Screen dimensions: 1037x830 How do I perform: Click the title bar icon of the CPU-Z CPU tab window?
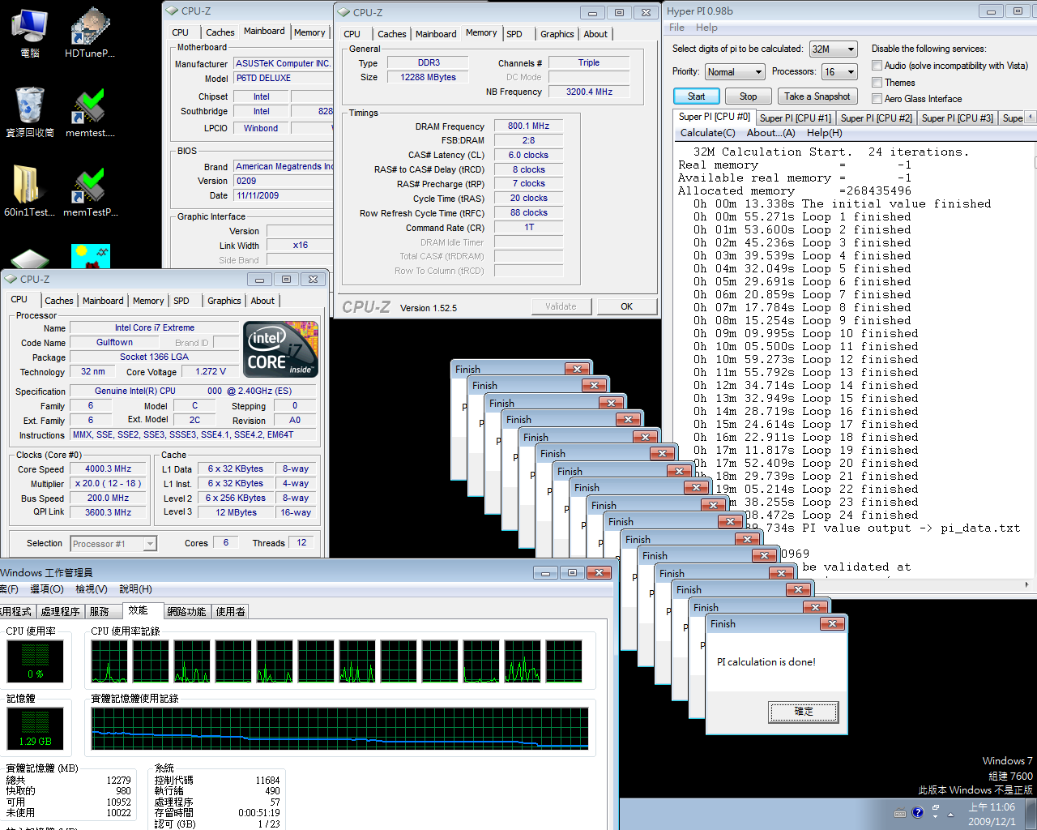click(x=11, y=279)
